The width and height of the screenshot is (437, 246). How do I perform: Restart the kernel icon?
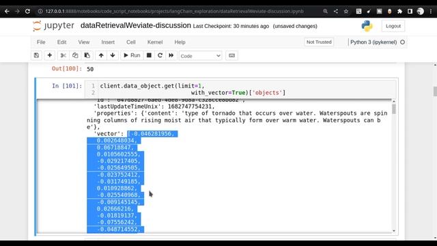pos(160,55)
